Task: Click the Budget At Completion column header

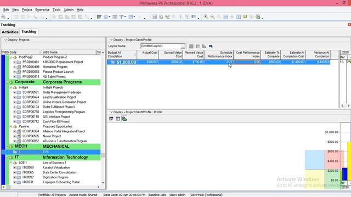Action: 122,55
